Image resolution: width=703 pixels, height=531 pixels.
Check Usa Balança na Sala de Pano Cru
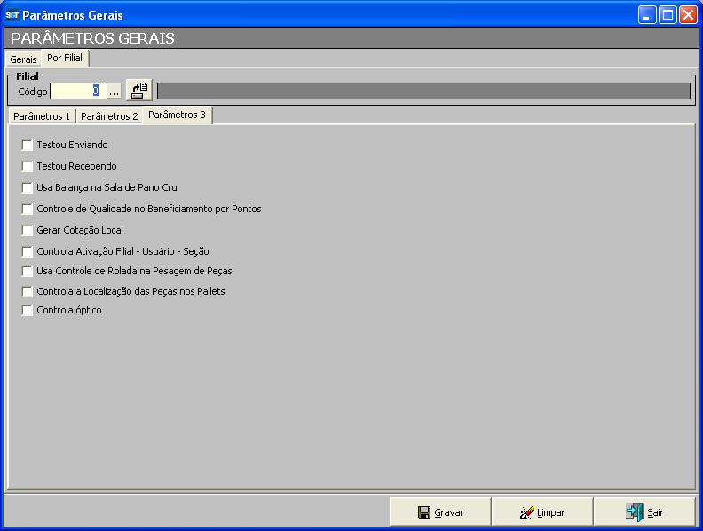tap(28, 187)
